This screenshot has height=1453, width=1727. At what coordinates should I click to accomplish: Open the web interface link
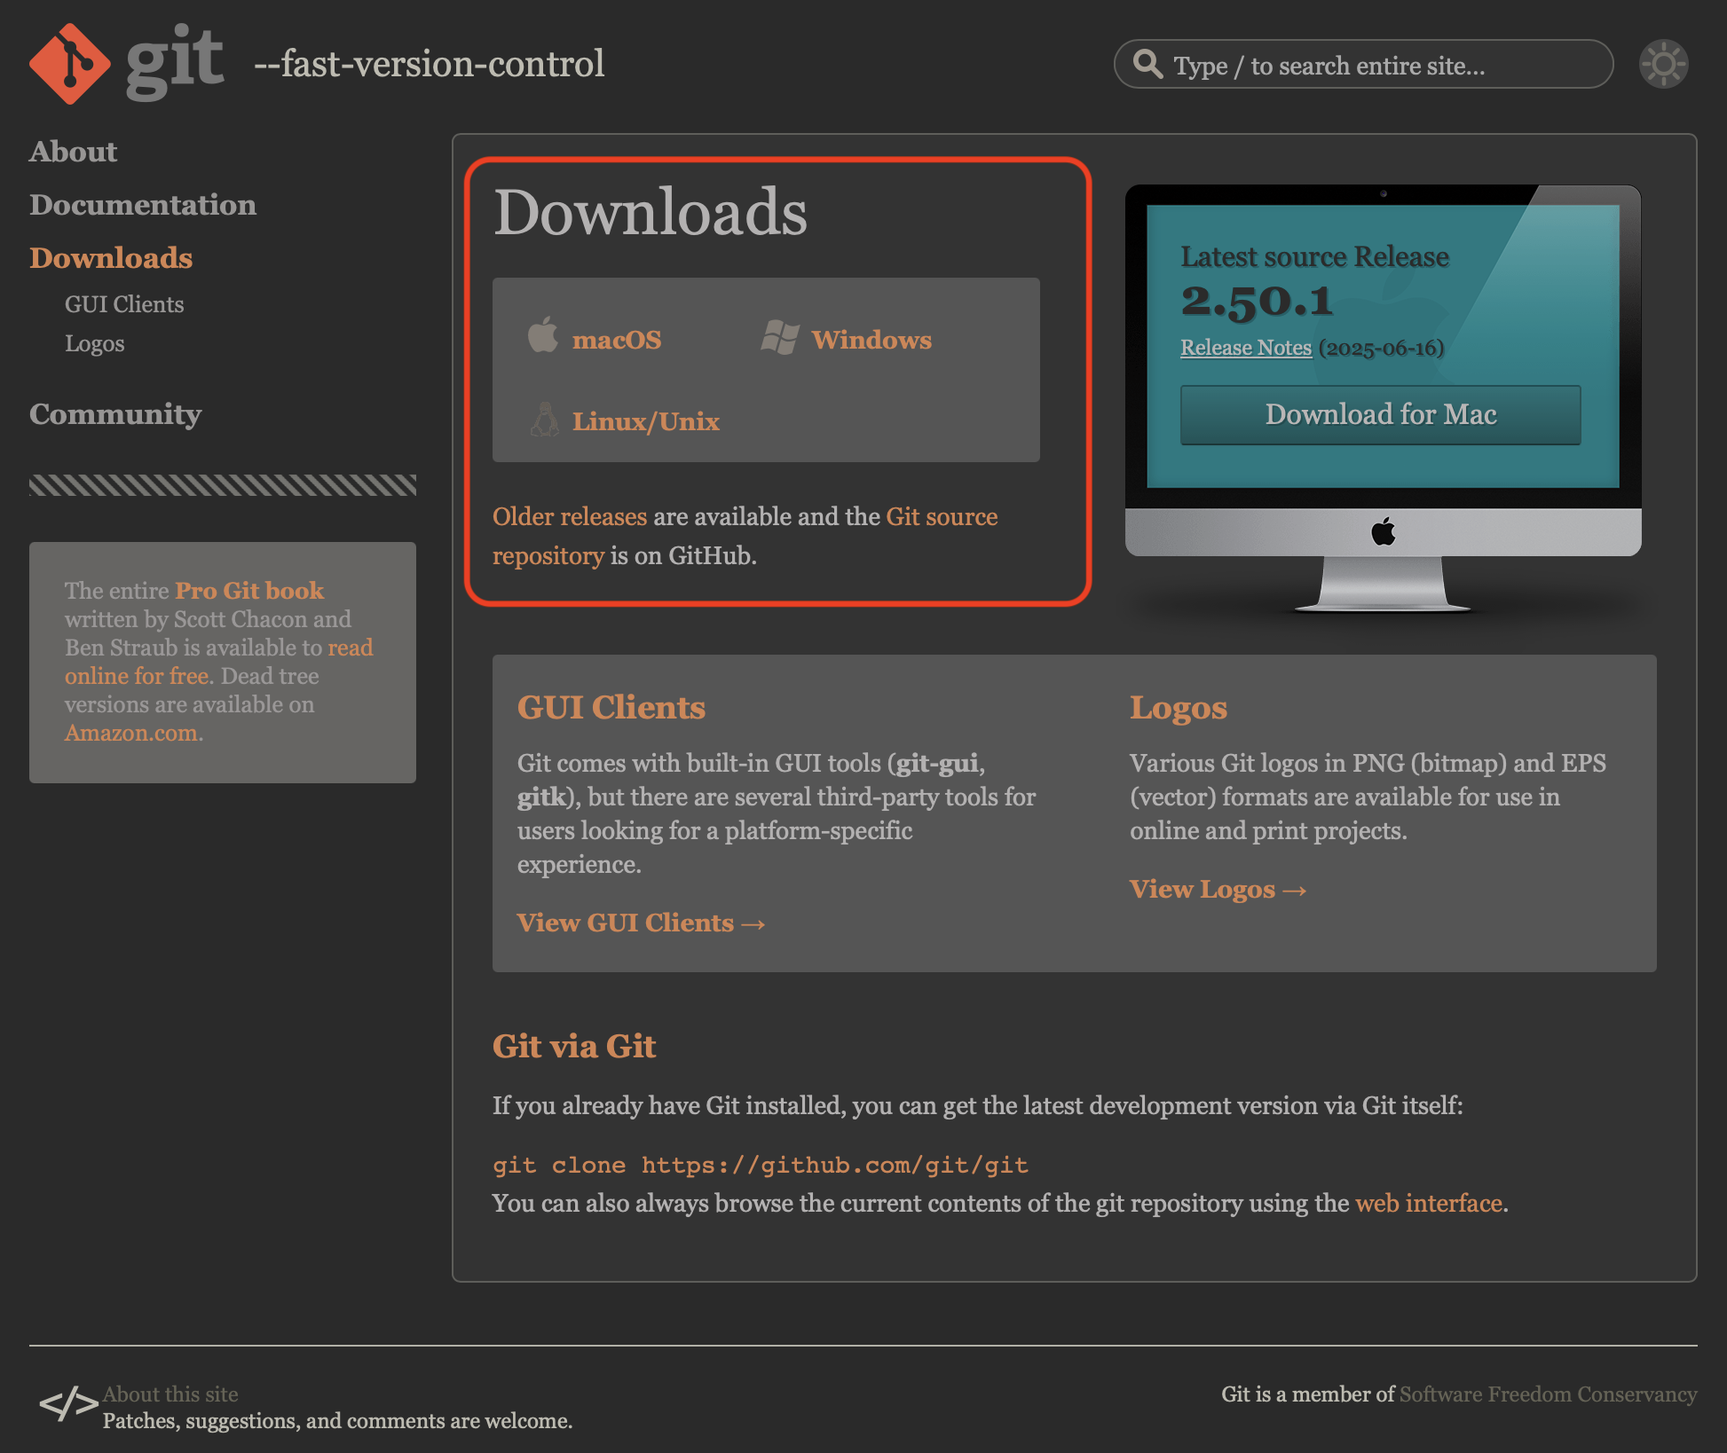click(1429, 1203)
